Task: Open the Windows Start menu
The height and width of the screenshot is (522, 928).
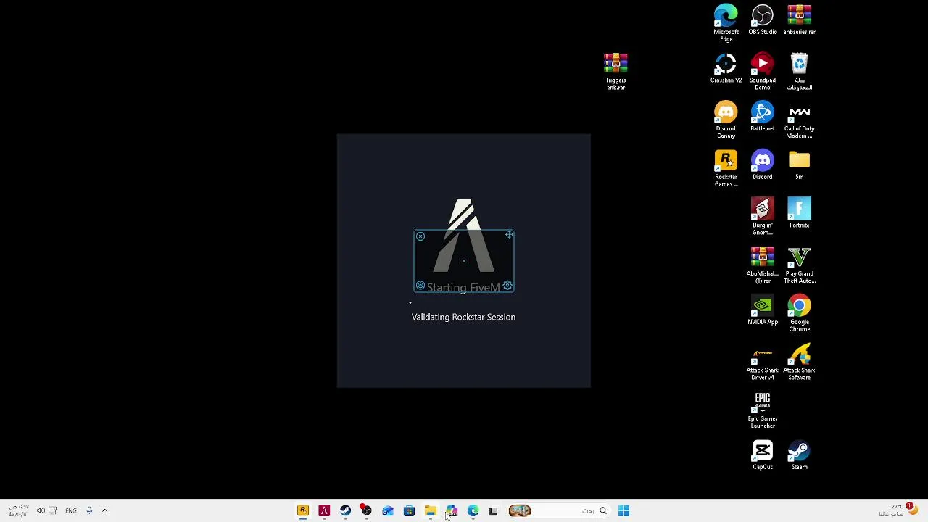Action: coord(623,511)
